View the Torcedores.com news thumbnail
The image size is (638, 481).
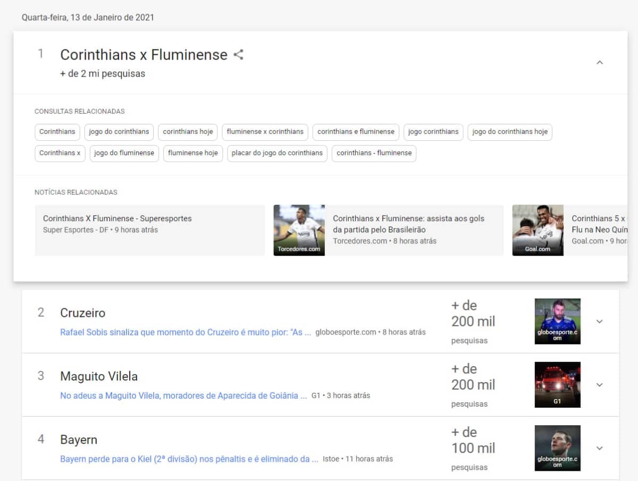coord(299,230)
